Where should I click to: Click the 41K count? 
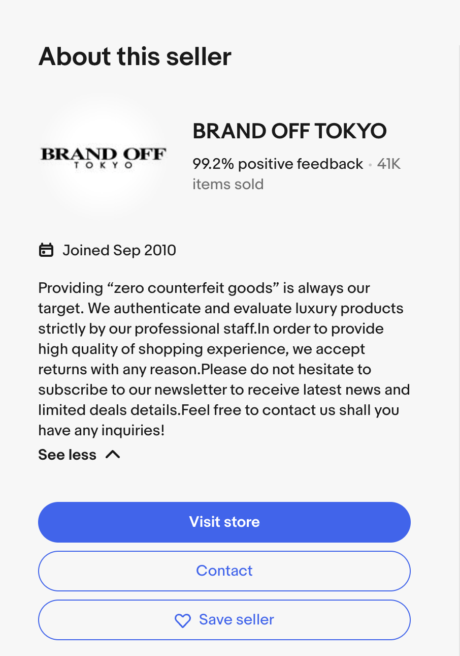(x=389, y=164)
